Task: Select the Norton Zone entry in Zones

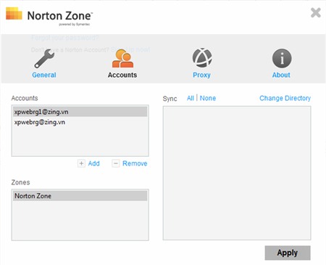Action: point(80,196)
